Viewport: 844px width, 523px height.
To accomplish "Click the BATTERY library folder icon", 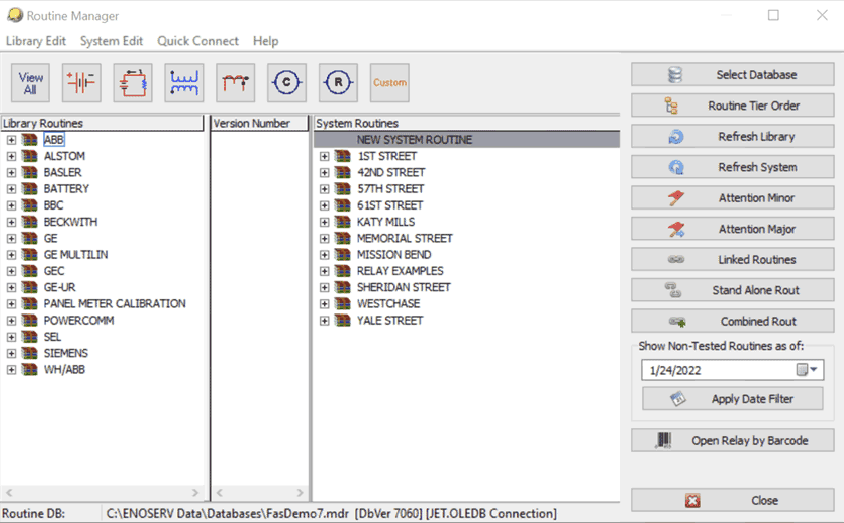I will point(30,189).
